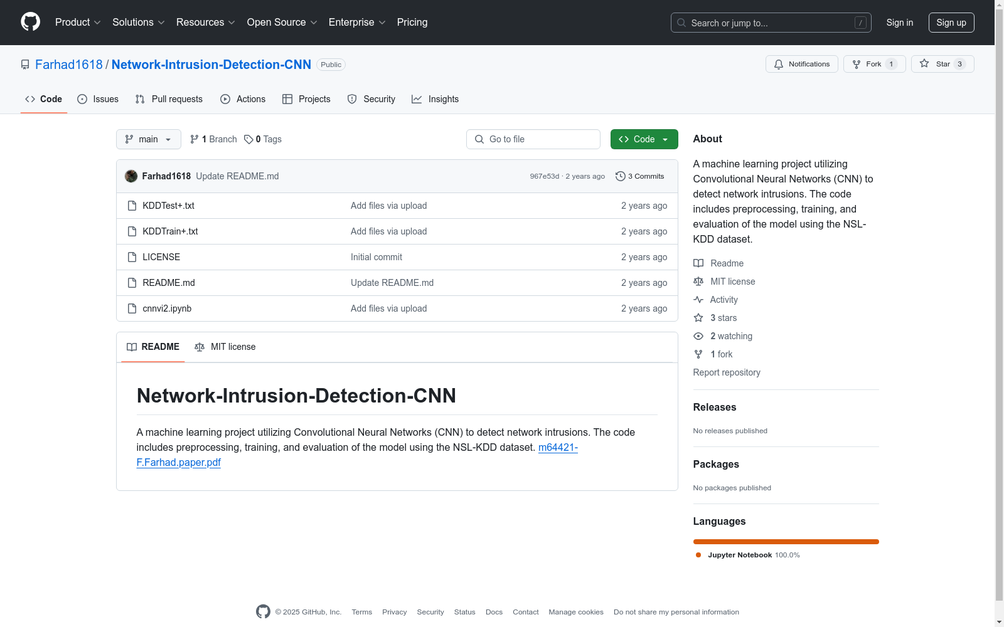Viewport: 1004px width, 627px height.
Task: Click the file icon beside LICENSE
Action: click(132, 257)
